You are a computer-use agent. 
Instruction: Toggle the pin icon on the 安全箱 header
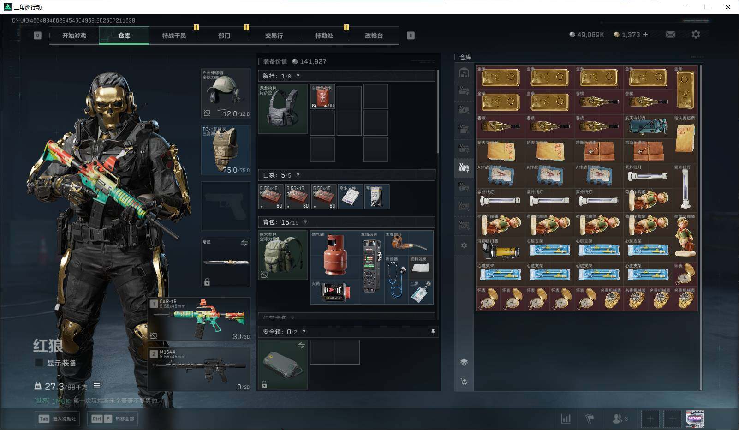click(x=433, y=332)
